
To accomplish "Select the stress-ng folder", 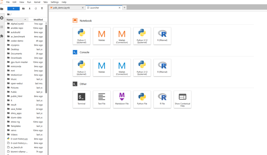I will point(25,122).
